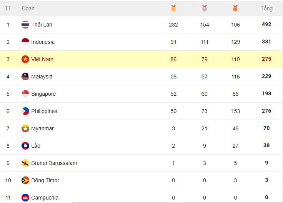Viewport: 283px width, 203px height.
Task: Click the Laos flag icon
Action: [25, 146]
